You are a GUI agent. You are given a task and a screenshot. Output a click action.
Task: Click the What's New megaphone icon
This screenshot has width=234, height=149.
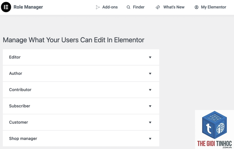(158, 7)
